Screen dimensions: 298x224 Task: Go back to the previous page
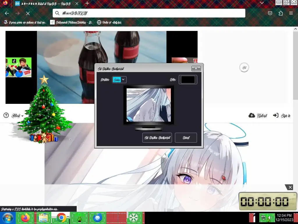coord(7,13)
